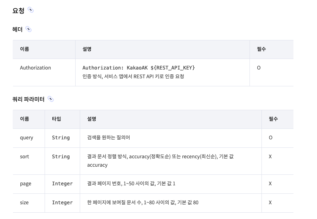The height and width of the screenshot is (219, 317).
Task: Click the Integer type in the size row
Action: [x=62, y=203]
